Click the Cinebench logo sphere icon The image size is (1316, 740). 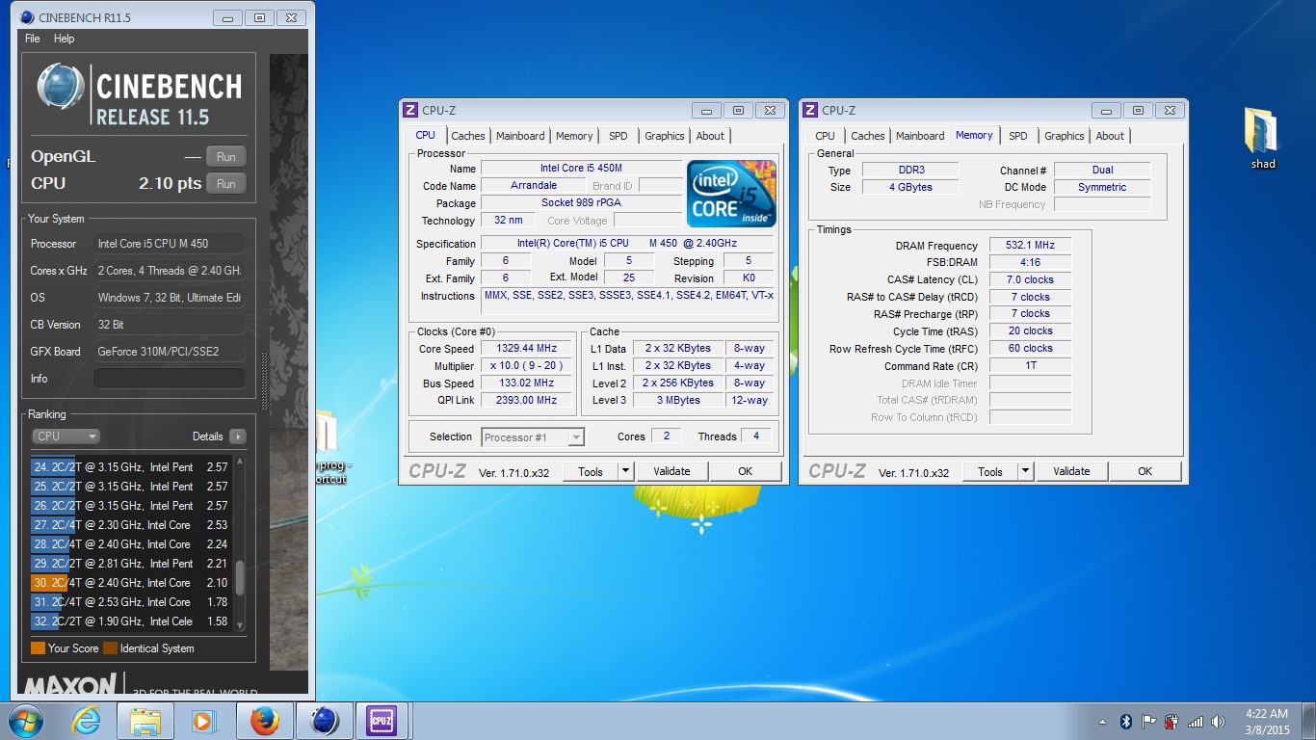[x=61, y=89]
